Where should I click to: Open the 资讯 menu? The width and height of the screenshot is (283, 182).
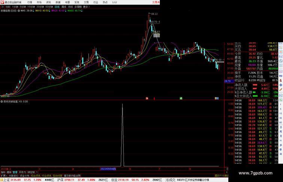[x=49, y=2]
